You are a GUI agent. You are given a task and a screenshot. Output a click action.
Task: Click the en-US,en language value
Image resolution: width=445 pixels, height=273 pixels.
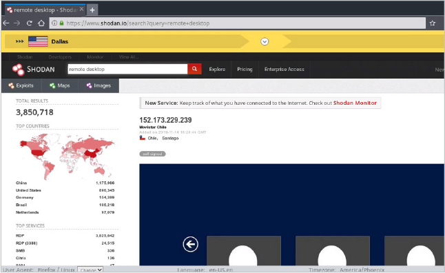coord(221,270)
